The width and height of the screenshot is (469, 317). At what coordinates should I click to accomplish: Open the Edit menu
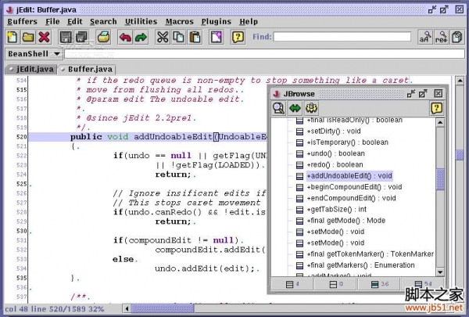tap(75, 22)
